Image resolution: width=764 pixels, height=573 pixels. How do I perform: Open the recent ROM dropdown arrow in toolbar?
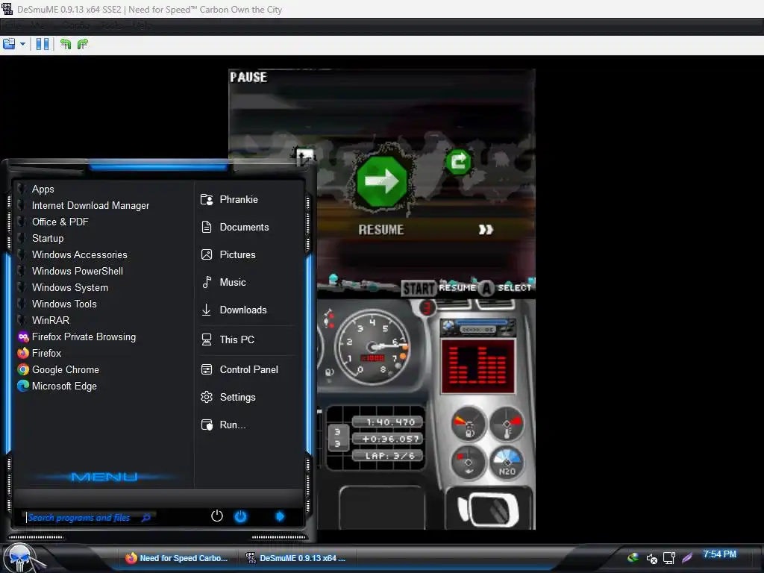(22, 44)
